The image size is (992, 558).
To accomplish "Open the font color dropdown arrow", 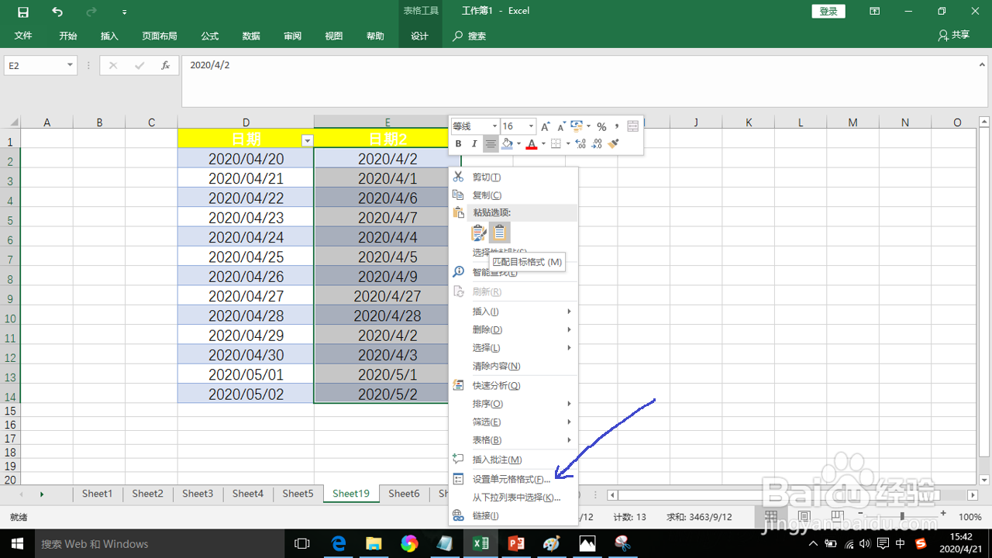I will click(x=543, y=144).
